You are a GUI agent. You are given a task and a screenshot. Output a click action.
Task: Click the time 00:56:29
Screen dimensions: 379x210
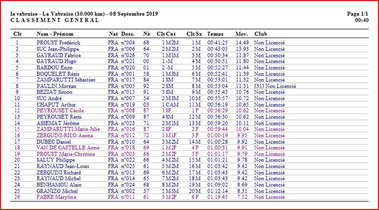click(218, 111)
